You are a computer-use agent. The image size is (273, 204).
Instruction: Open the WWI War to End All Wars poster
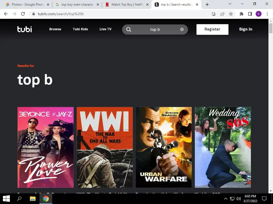[105, 147]
